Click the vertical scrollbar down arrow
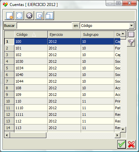 [x=123, y=129]
